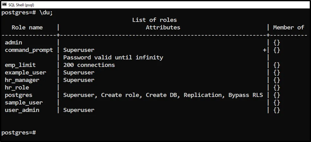Click the hr_role role name

pos(17,87)
